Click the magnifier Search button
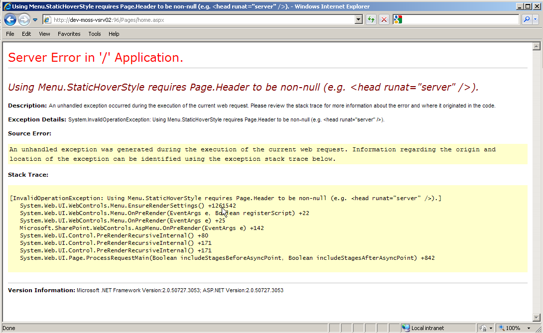This screenshot has width=543, height=333. pyautogui.click(x=527, y=20)
